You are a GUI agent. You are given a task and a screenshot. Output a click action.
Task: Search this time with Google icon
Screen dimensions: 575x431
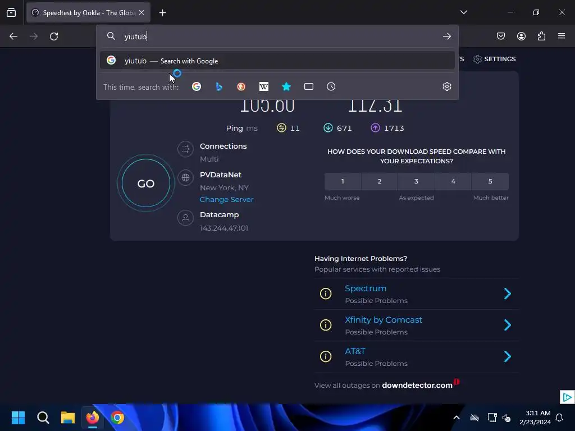(197, 86)
